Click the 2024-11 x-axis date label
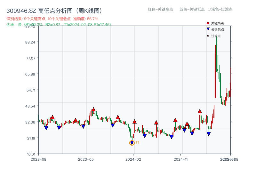The width and height of the screenshot is (256, 192). (x=181, y=159)
